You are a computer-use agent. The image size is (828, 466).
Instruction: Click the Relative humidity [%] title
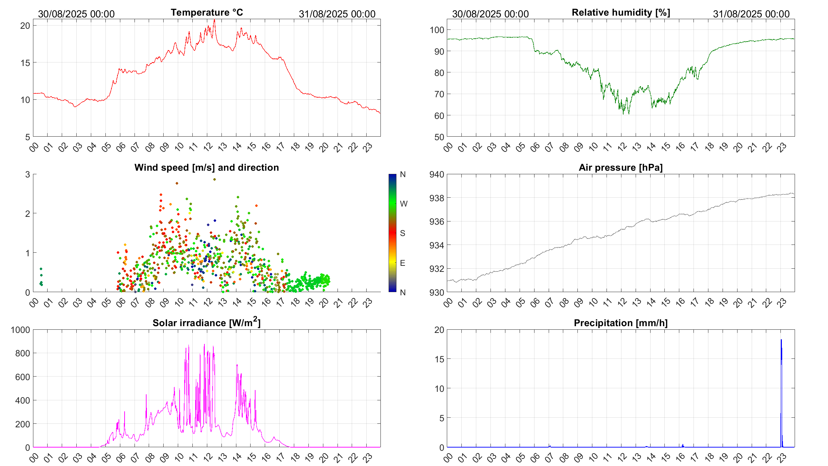621,13
